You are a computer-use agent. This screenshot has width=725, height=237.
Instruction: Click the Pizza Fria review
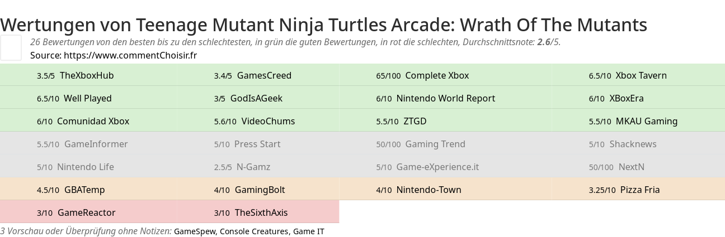pyautogui.click(x=639, y=190)
